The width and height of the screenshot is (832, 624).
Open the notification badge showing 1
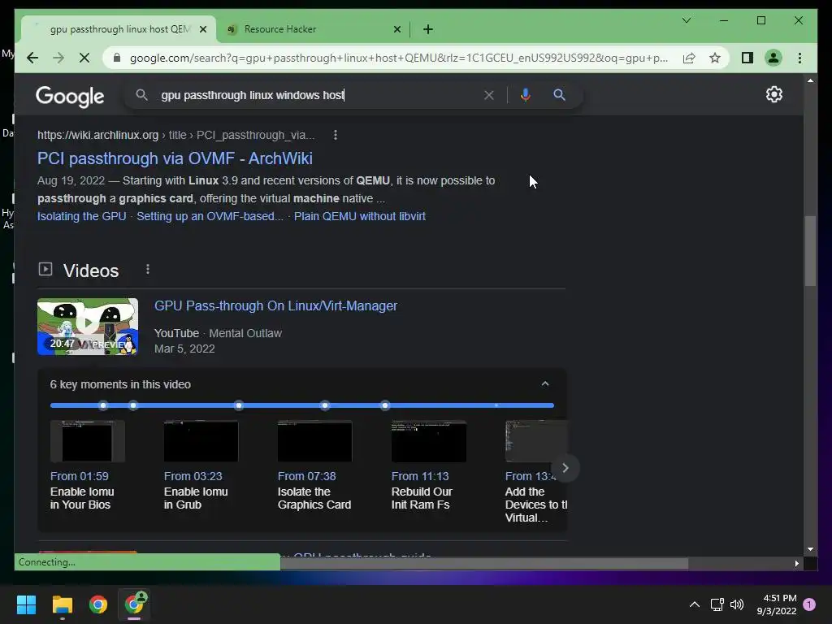pyautogui.click(x=809, y=604)
